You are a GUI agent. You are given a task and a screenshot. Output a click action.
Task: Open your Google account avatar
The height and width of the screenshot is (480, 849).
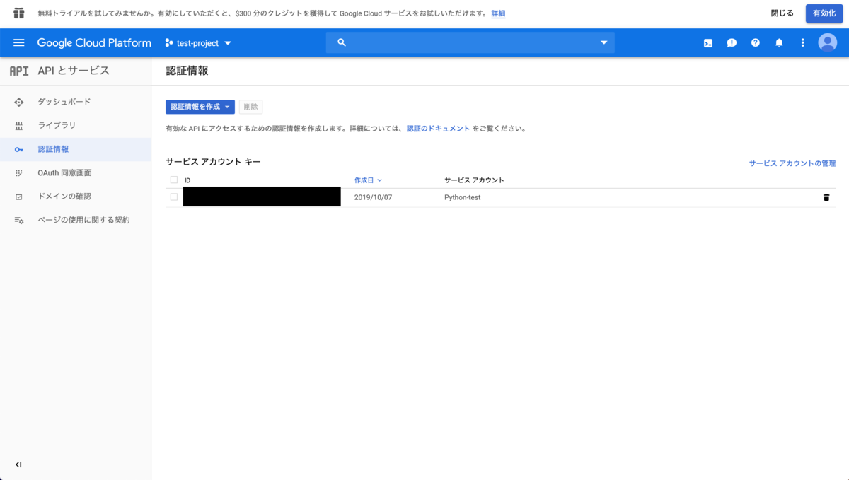(827, 42)
